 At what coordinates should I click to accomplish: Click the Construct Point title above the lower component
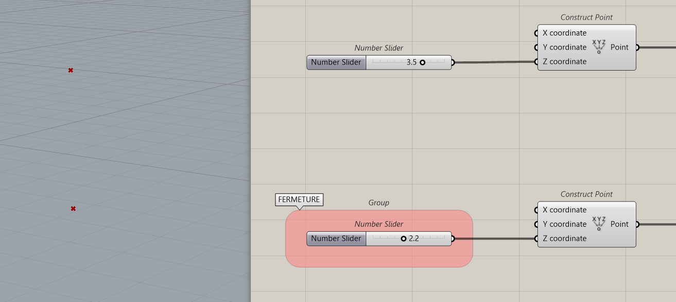coord(586,194)
